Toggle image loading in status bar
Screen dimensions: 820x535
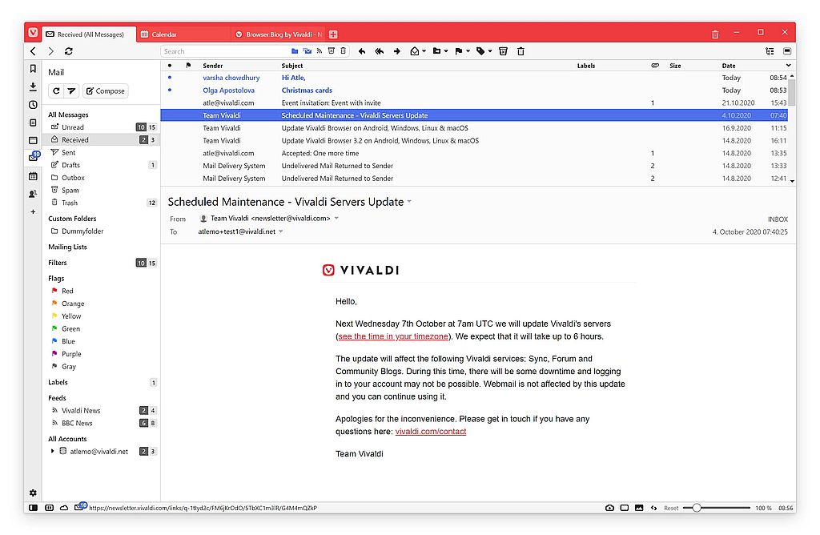coord(639,508)
